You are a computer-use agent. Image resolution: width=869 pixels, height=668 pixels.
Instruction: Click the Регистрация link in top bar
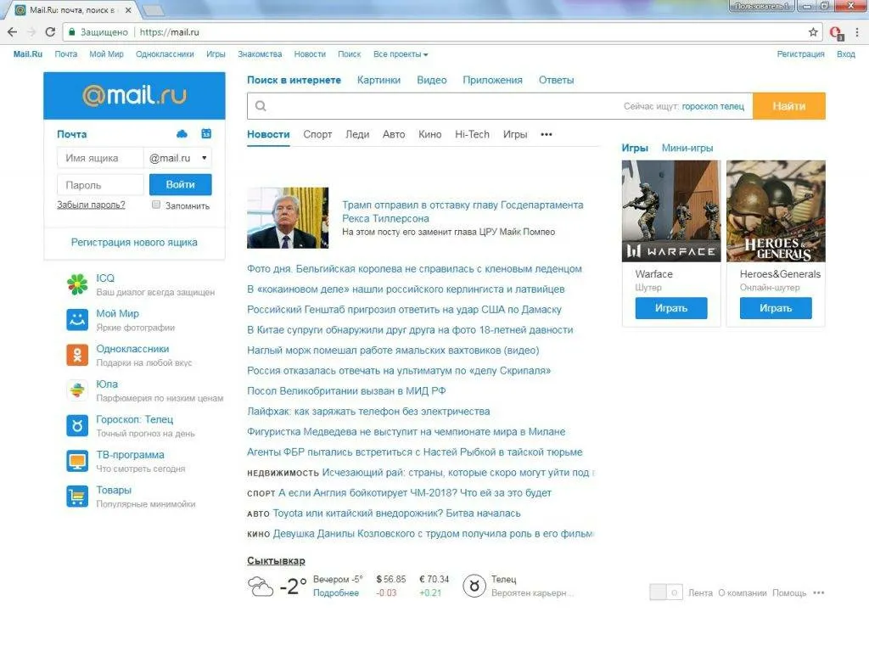tap(800, 54)
